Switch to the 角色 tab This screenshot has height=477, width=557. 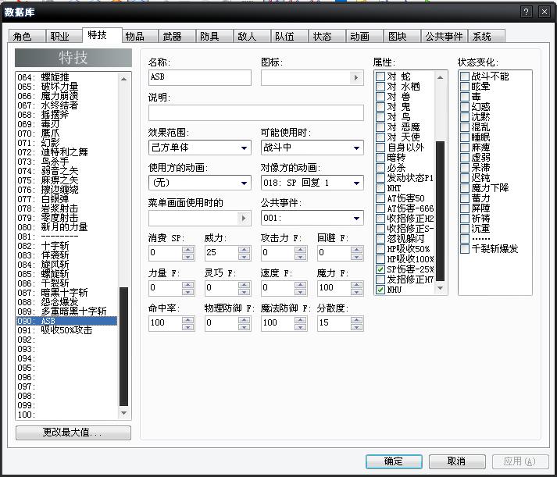click(x=27, y=36)
